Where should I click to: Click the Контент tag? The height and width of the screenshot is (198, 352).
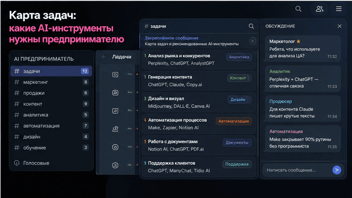tap(238, 78)
